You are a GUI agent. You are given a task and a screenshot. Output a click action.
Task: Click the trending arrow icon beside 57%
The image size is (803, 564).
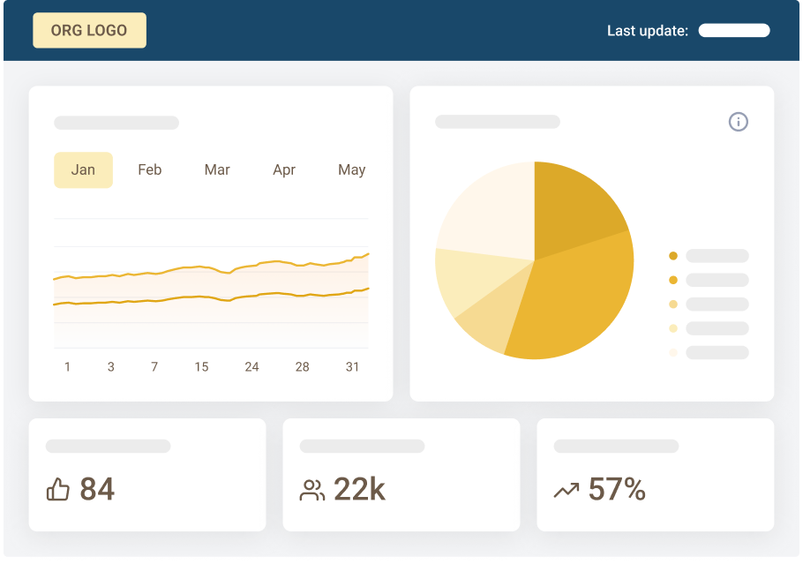567,490
